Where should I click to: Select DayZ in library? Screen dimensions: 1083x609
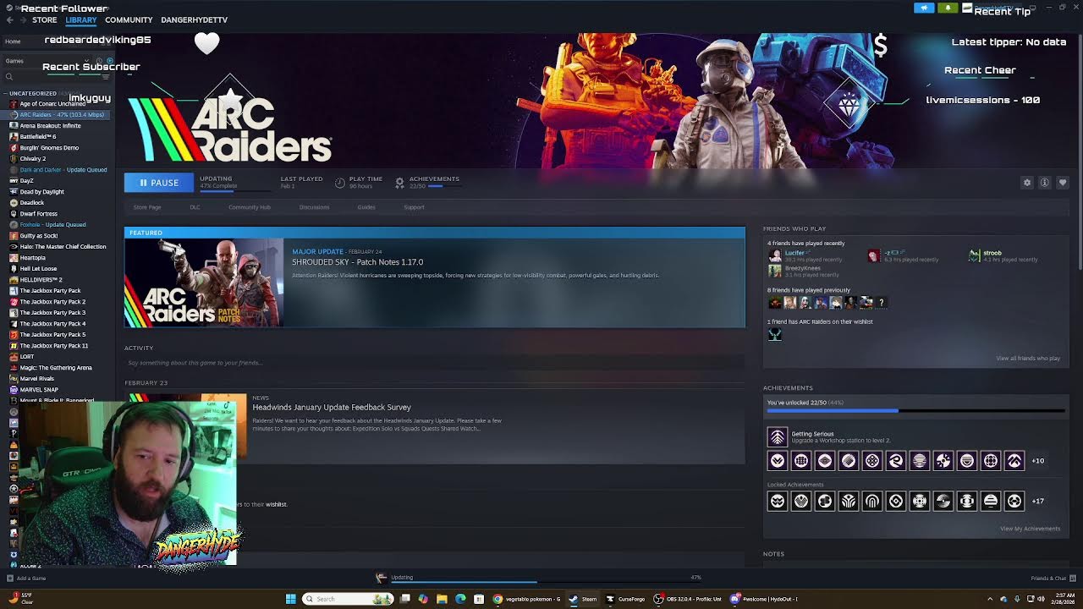click(26, 180)
